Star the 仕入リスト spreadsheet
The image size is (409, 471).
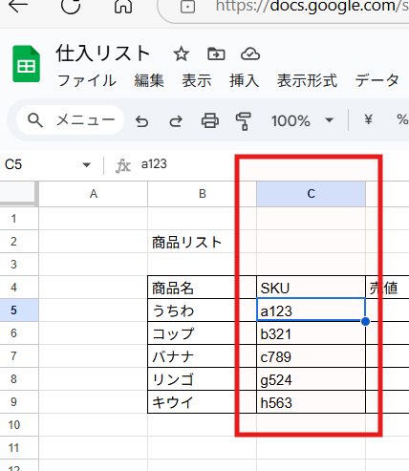182,54
